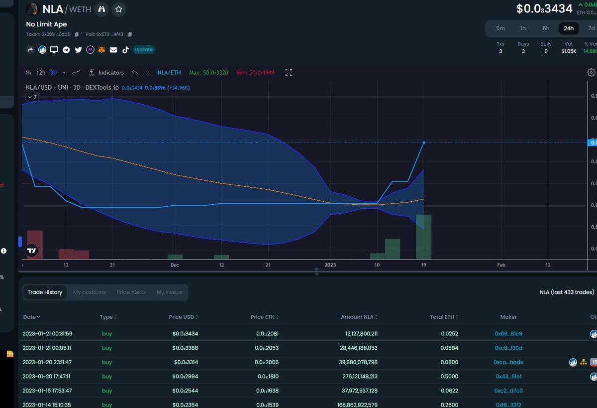Open the maker address 0x69...81c9

(508, 334)
